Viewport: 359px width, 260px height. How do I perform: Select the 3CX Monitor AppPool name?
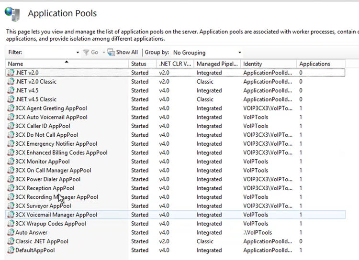click(43, 162)
